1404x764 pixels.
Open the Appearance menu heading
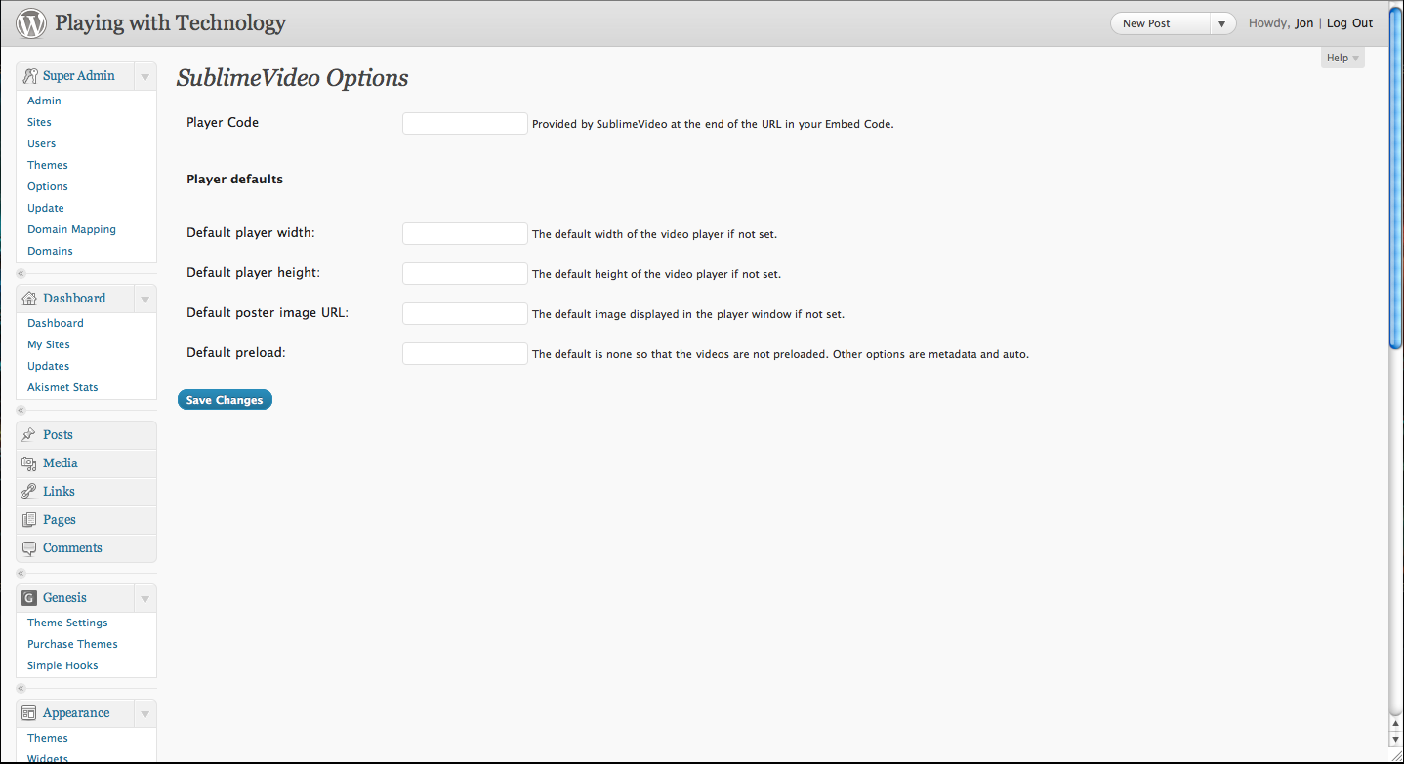pos(76,713)
